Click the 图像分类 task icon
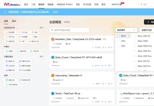The width and height of the screenshot is (154, 106). click(x=7, y=61)
